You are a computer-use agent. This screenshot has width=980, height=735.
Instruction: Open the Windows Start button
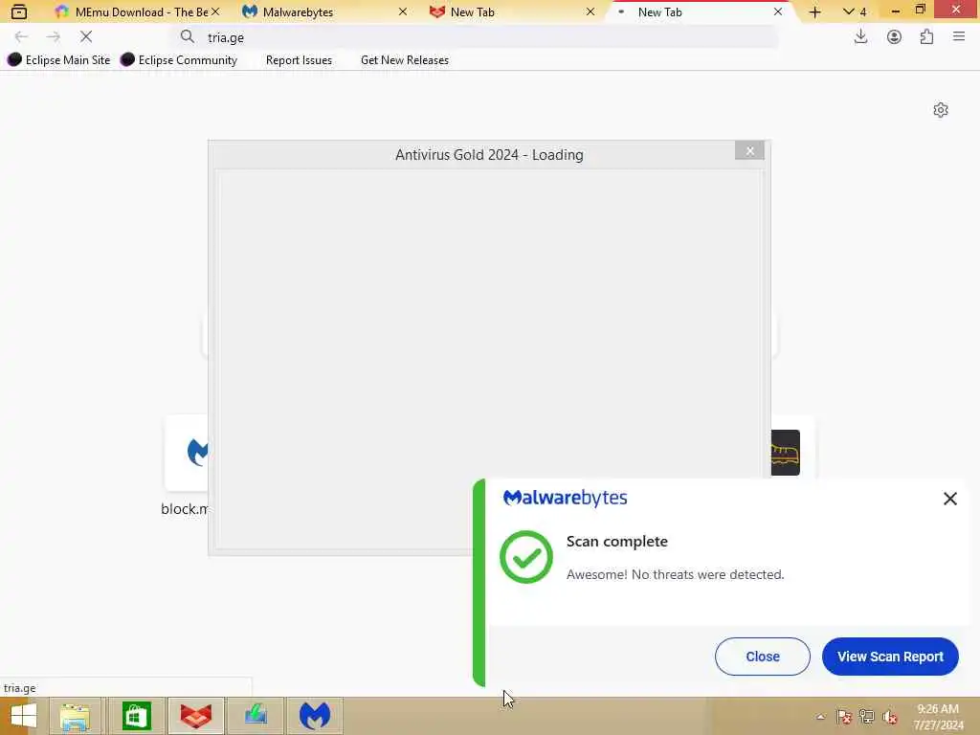(x=23, y=716)
